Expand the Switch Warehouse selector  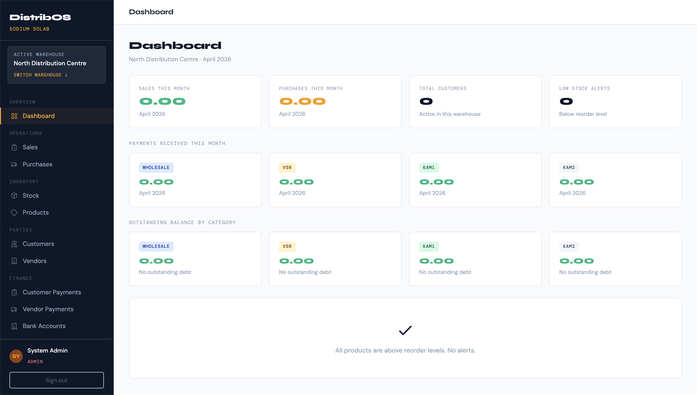pyautogui.click(x=41, y=75)
